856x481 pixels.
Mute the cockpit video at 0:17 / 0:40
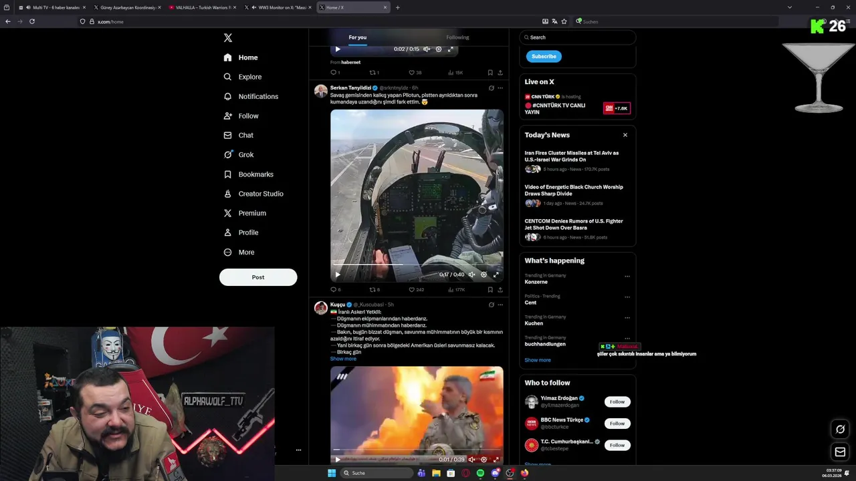(x=471, y=275)
